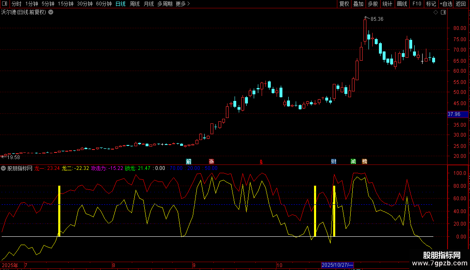Click the 2025/10/27 date marker
This screenshot has height=270, width=470.
[x=337, y=265]
